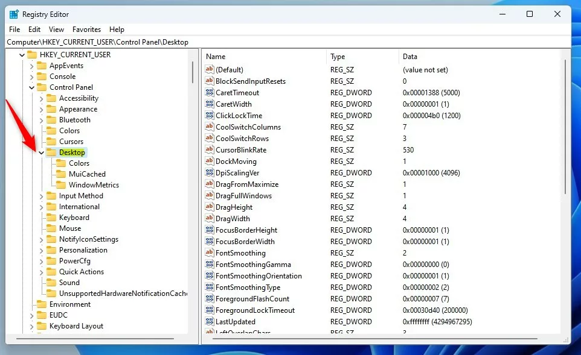This screenshot has width=581, height=355.
Task: Select the Keyboard key in tree
Action: coord(74,218)
